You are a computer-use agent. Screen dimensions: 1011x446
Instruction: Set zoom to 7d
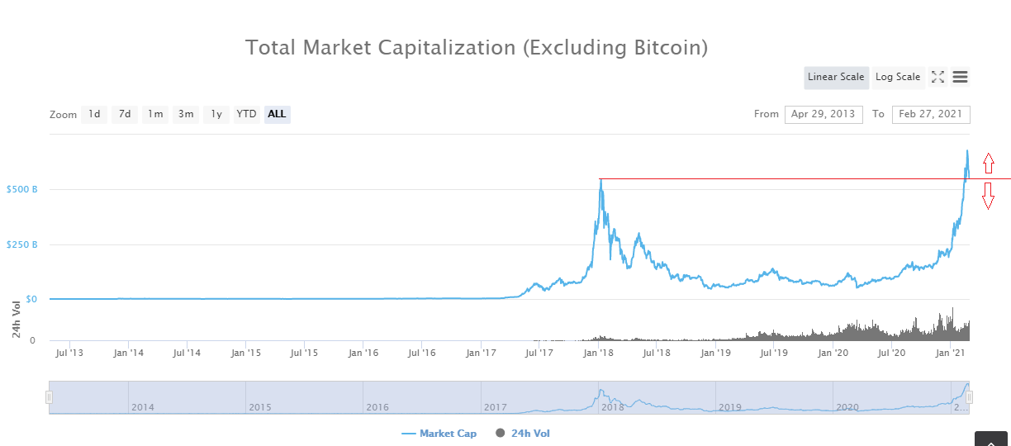pyautogui.click(x=125, y=114)
